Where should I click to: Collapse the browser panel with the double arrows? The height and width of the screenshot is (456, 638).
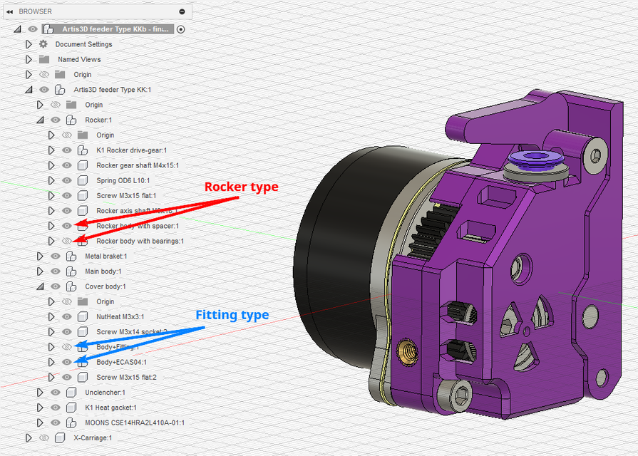click(9, 11)
